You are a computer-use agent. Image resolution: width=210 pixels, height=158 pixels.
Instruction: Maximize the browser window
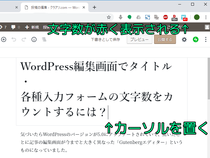pyautogui.click(x=193, y=4)
